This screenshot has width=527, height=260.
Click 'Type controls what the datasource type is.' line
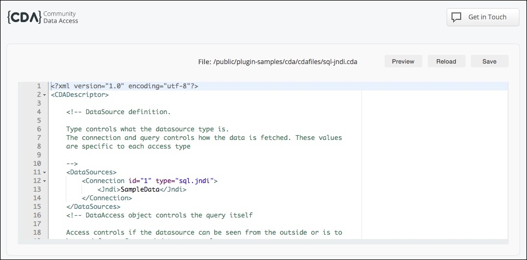pos(147,129)
